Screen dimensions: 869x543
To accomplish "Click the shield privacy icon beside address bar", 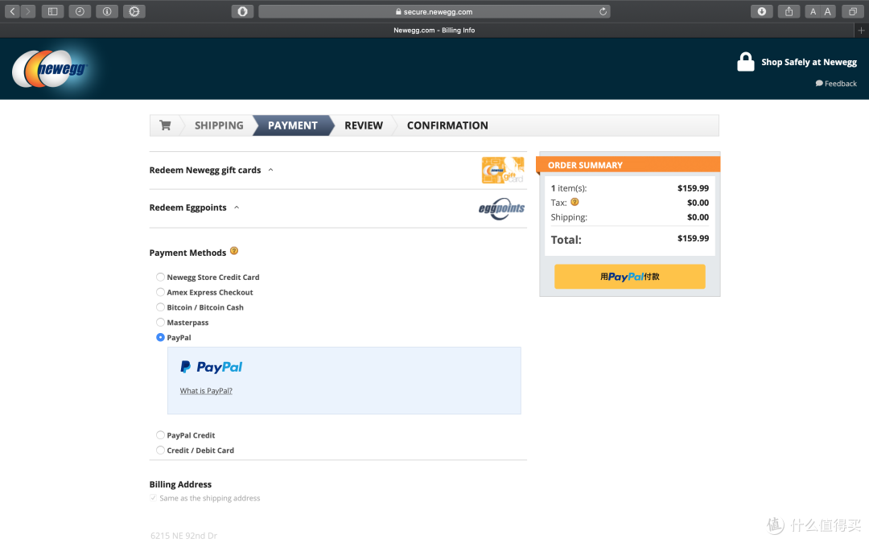I will (242, 11).
